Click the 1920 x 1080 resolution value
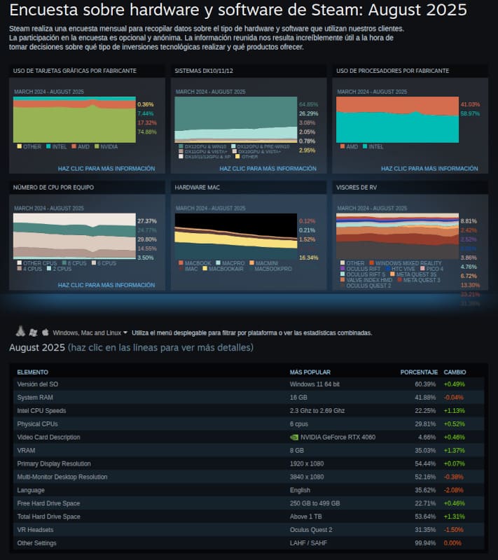The image size is (498, 560). 307,463
